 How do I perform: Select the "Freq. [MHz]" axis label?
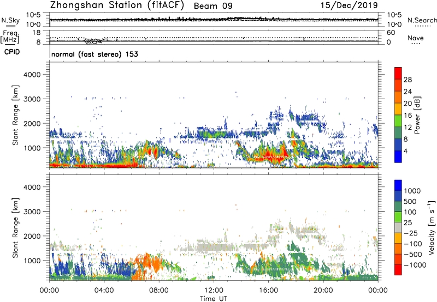click(x=10, y=37)
